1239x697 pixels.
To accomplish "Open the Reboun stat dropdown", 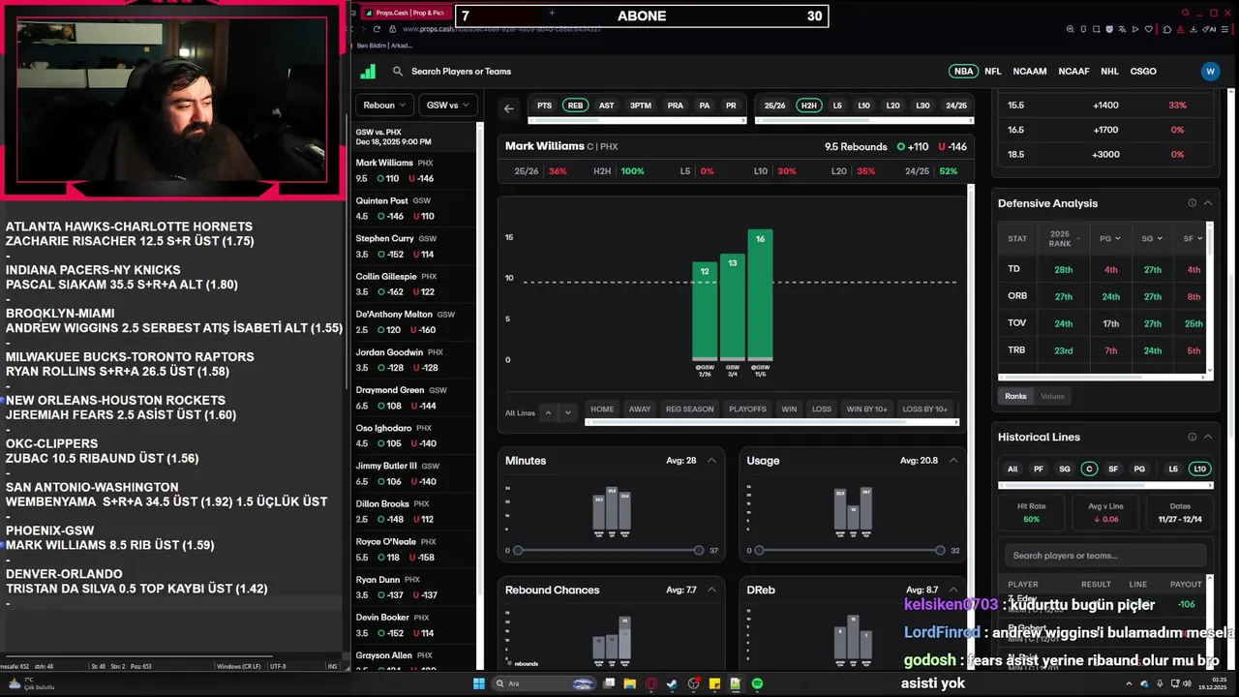I will click(384, 106).
